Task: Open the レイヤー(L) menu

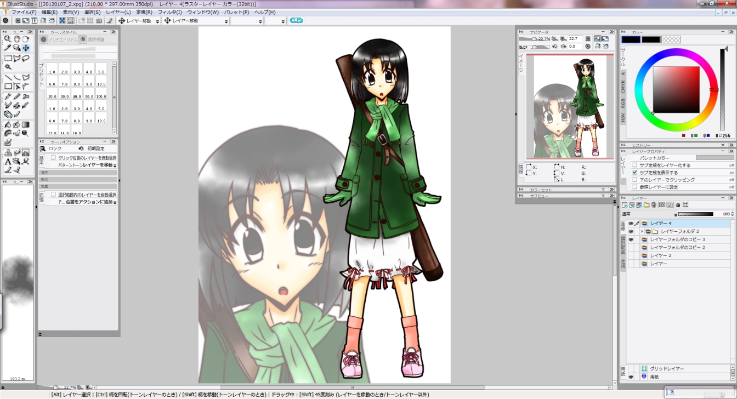Action: point(118,12)
